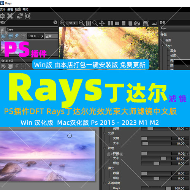
Task: Toggle the monitor visibility icon on Rays layer
Action: [x=10, y=36]
